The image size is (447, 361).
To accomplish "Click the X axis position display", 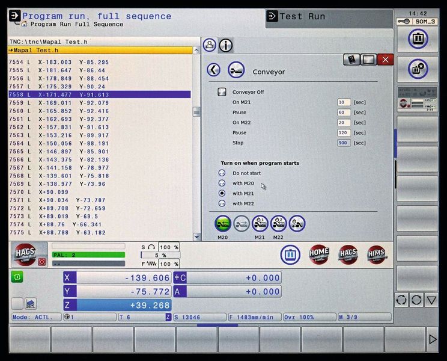I will [117, 278].
